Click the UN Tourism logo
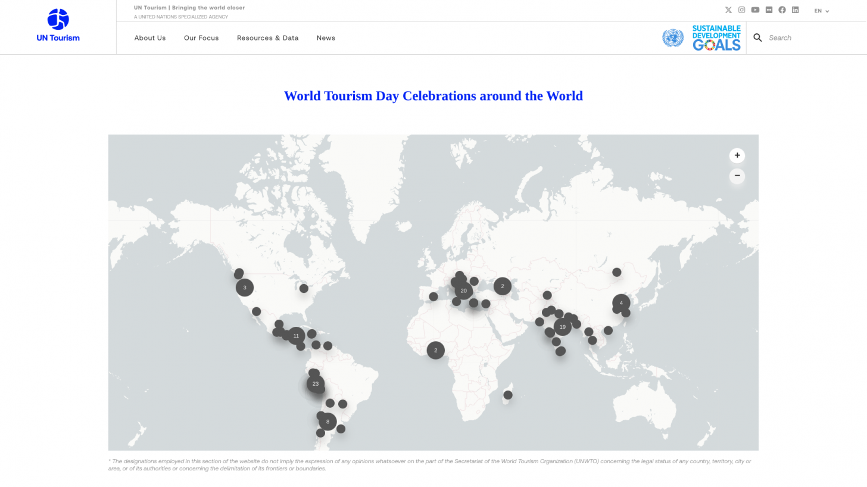The width and height of the screenshot is (867, 487). click(58, 26)
